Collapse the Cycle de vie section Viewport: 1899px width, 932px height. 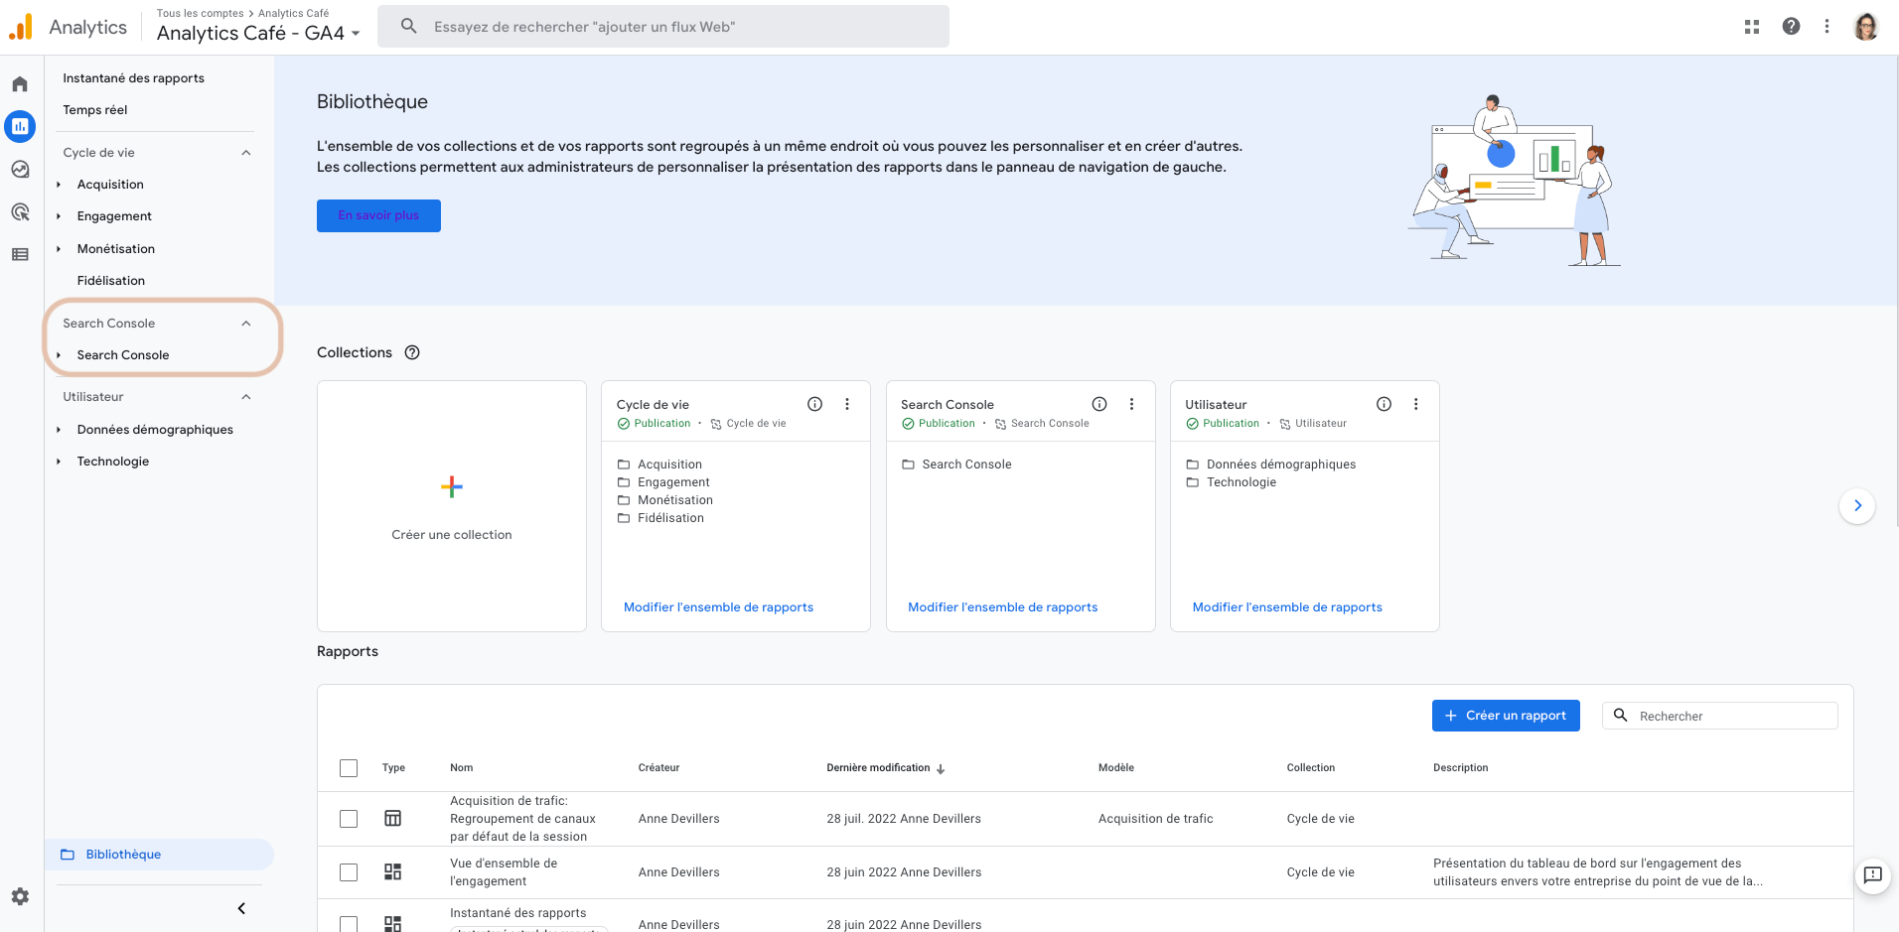(246, 153)
